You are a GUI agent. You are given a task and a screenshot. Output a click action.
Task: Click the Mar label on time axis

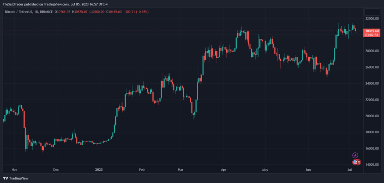181,170
